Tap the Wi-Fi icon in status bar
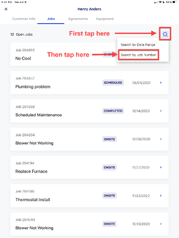The image size is (179, 238). (160, 2)
